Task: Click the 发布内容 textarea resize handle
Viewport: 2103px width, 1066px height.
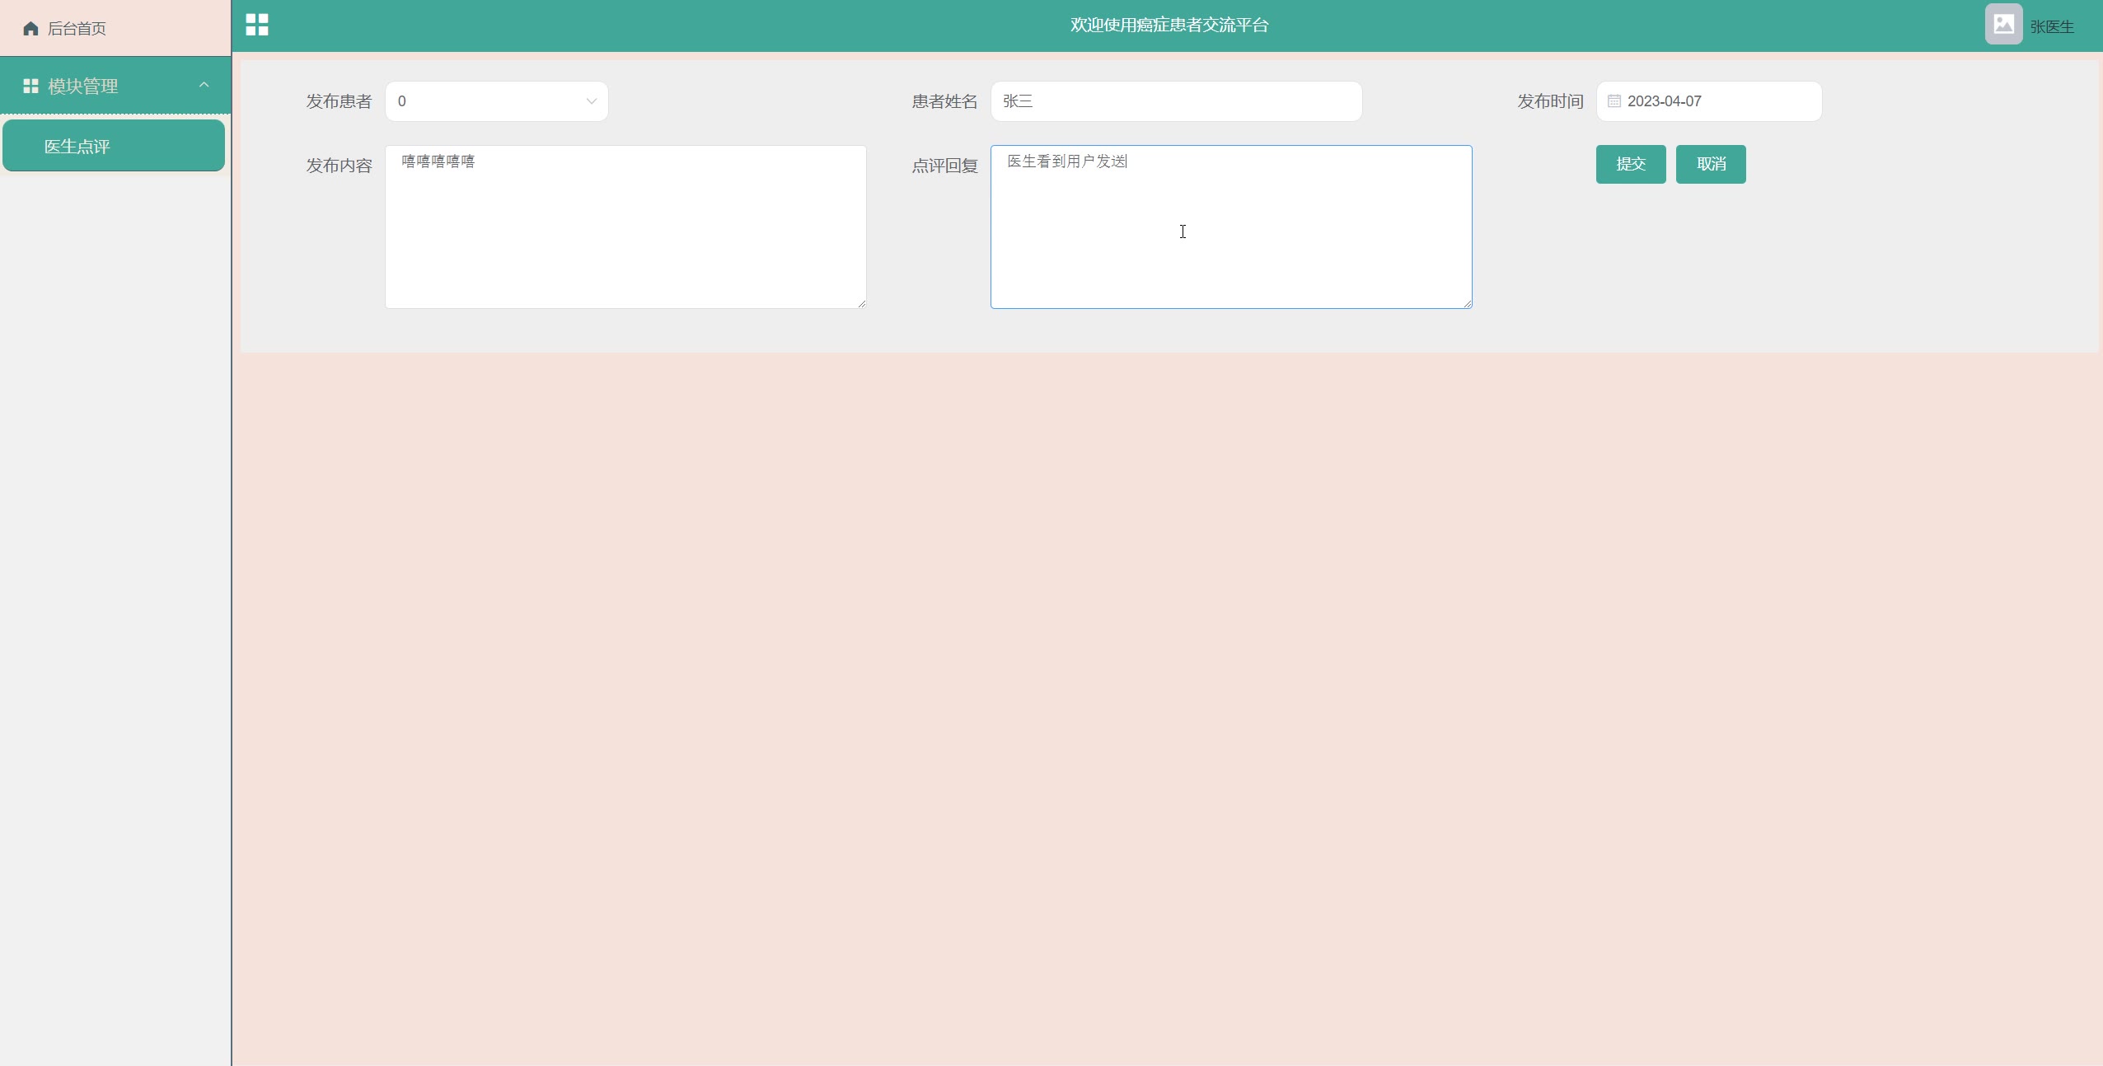Action: point(861,303)
